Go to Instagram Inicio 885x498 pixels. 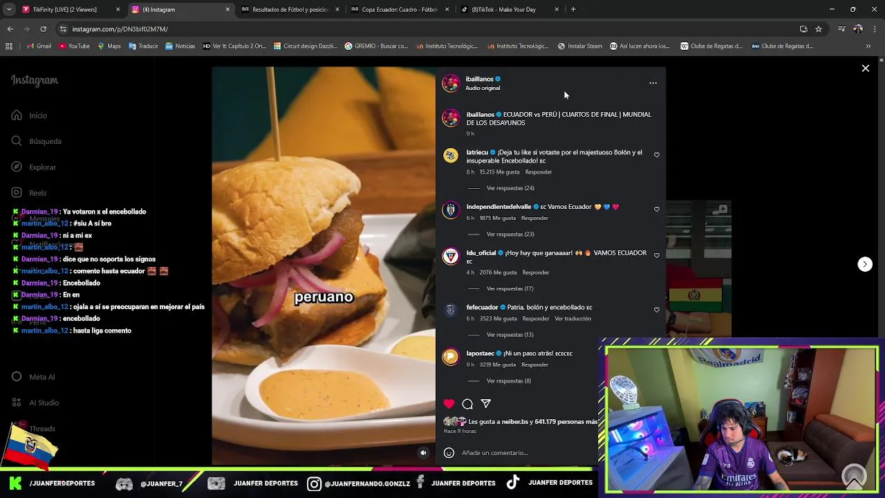[x=30, y=116]
